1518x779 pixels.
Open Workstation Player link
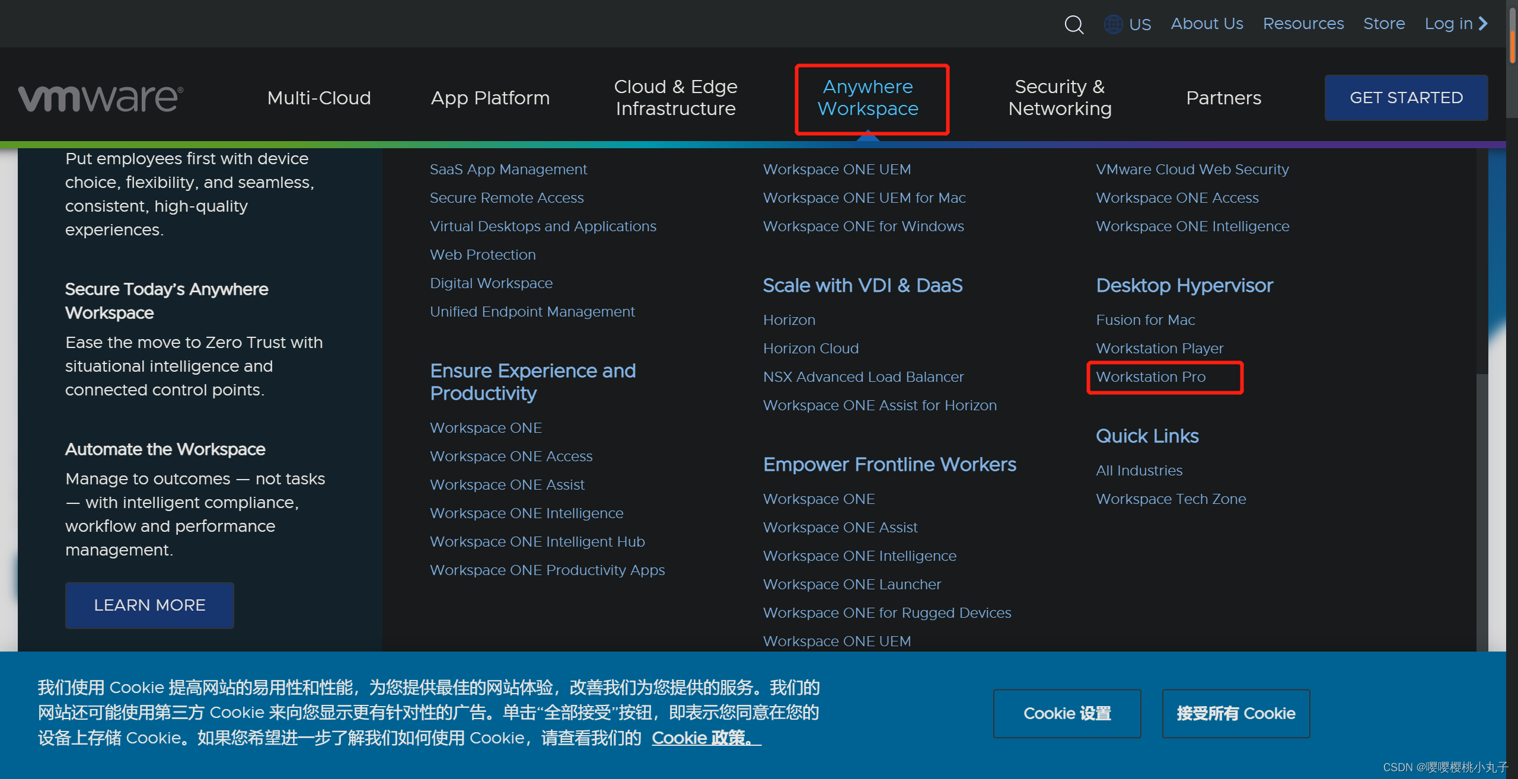1160,349
